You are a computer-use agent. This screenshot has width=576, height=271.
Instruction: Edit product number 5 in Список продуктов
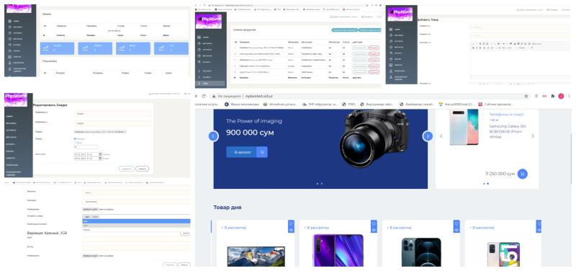[359, 71]
